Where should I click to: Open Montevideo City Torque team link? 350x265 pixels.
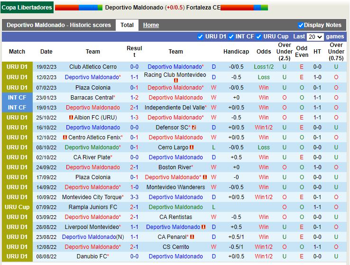(x=92, y=197)
